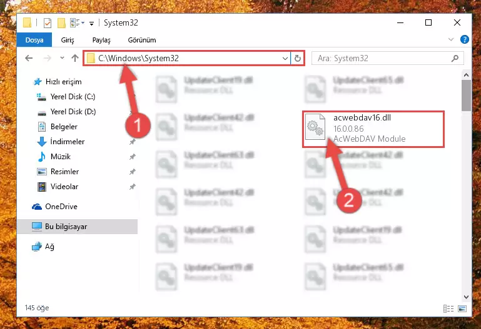The width and height of the screenshot is (481, 329).
Task: Switch to details view layout icon
Action: [448, 308]
